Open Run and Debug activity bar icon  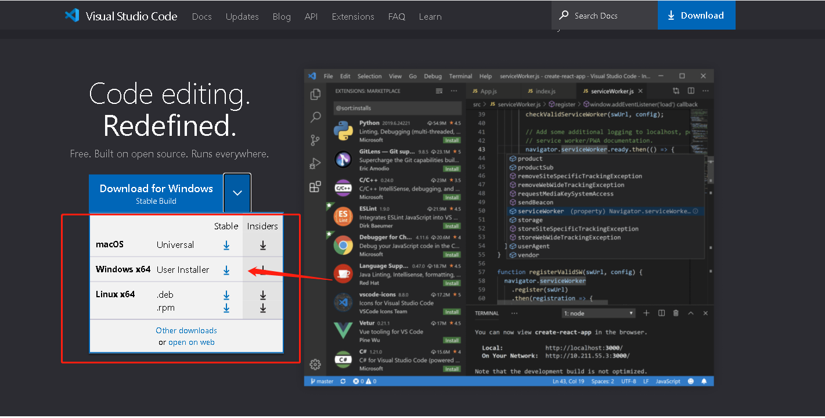click(x=315, y=163)
